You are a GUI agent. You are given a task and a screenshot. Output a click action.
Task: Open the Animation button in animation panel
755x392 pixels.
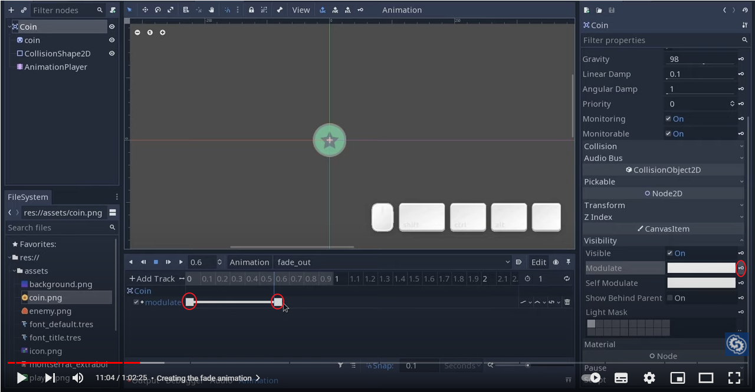pos(249,262)
